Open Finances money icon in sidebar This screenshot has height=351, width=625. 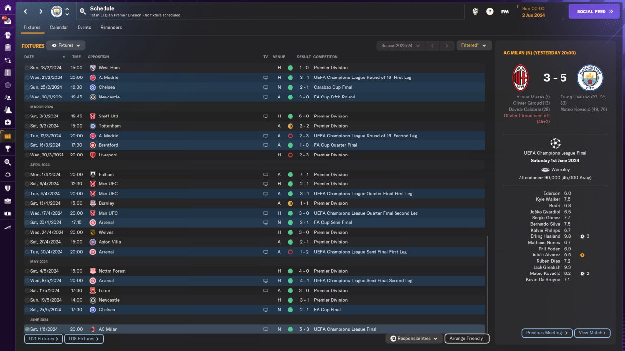pyautogui.click(x=7, y=214)
